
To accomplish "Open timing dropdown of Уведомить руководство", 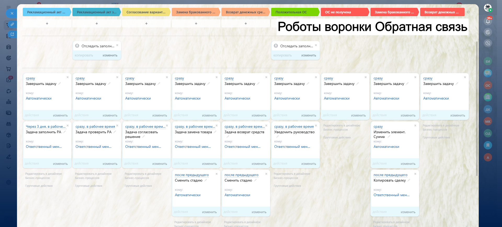I will point(294,126).
